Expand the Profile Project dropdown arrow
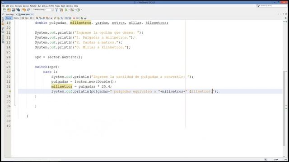289x162 pixels. click(81, 10)
